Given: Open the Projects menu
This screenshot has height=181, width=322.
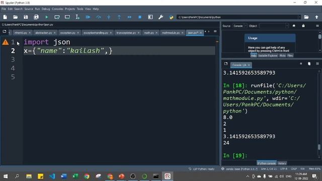Looking at the screenshot, I should [x=70, y=9].
